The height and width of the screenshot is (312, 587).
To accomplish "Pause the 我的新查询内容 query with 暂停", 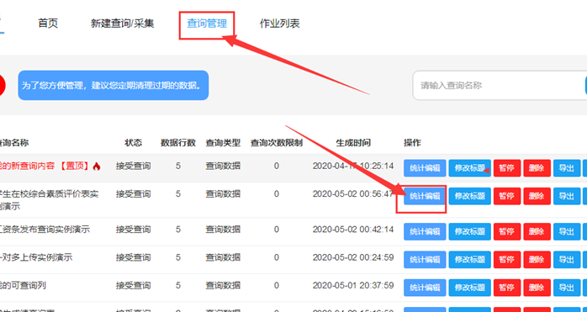I will click(507, 168).
